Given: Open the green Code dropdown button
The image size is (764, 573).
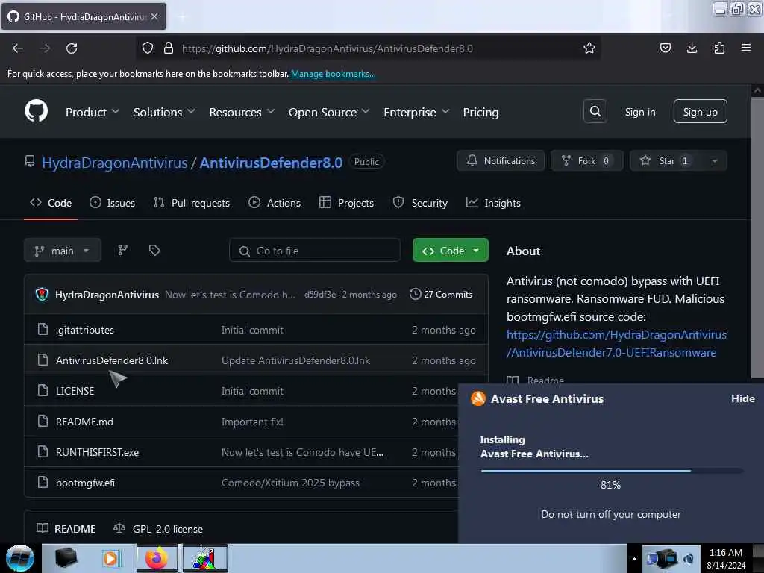Looking at the screenshot, I should coord(450,251).
